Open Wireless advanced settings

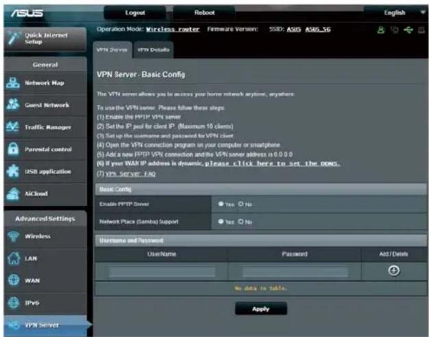[x=46, y=236]
